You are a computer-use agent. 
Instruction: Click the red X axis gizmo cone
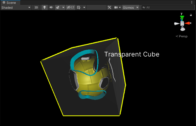tap(187, 23)
